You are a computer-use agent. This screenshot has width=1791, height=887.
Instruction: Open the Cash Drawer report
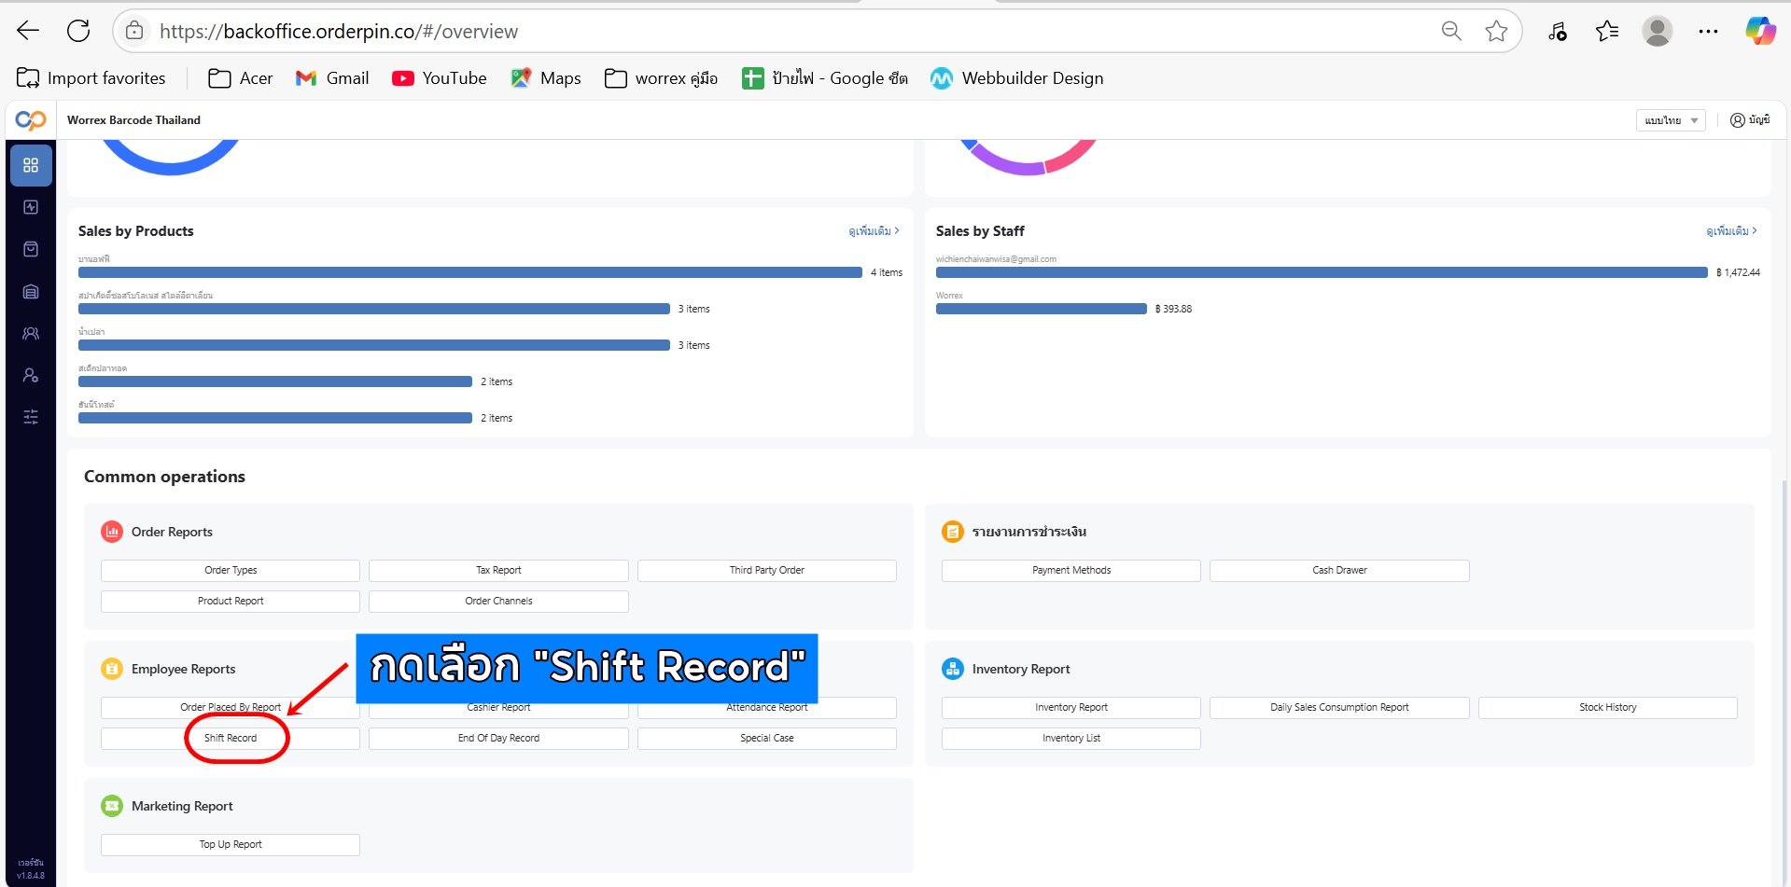tap(1339, 570)
